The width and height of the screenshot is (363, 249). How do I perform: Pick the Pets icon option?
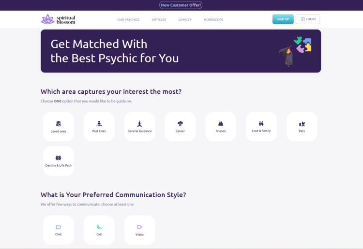click(x=302, y=124)
